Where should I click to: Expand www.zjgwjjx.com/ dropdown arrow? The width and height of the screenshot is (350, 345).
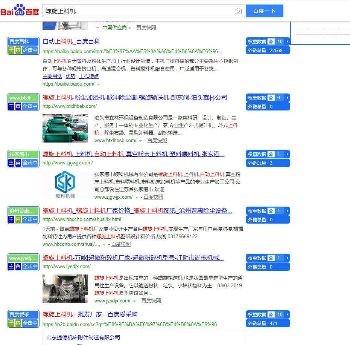pos(137,198)
